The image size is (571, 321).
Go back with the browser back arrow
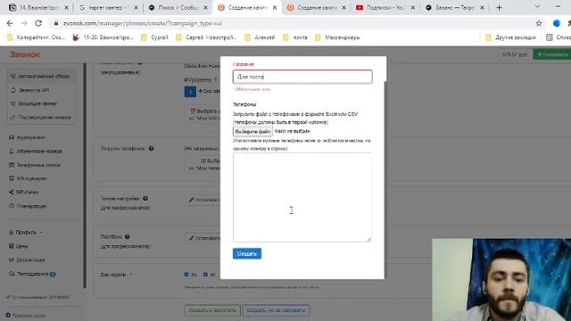pyautogui.click(x=10, y=23)
